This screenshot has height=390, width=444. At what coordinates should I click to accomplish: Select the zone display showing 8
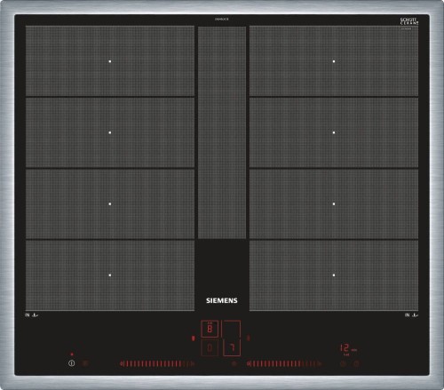tap(210, 329)
